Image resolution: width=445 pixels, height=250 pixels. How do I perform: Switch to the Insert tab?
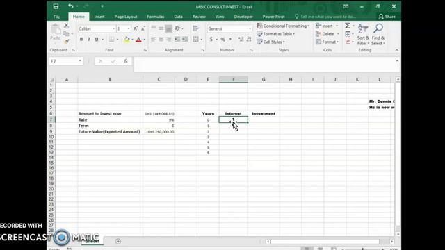coord(99,17)
